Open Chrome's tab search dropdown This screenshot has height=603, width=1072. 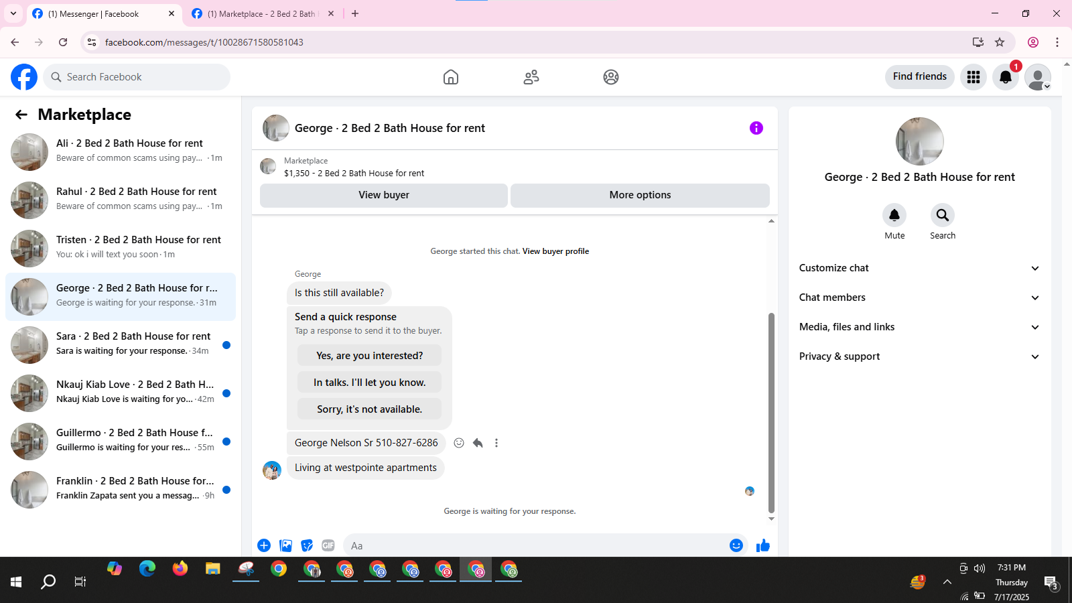pos(13,13)
